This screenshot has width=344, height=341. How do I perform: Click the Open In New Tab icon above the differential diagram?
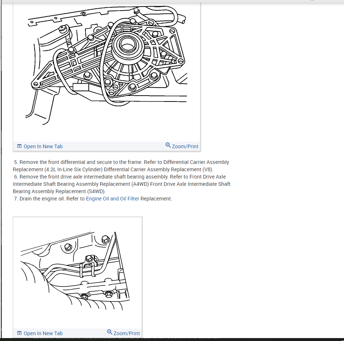coord(19,146)
